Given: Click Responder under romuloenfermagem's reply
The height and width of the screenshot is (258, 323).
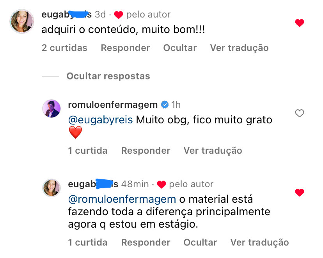Looking at the screenshot, I should [146, 151].
